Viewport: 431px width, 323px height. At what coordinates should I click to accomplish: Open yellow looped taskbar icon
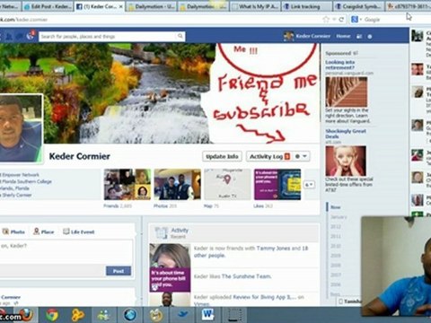(78, 315)
